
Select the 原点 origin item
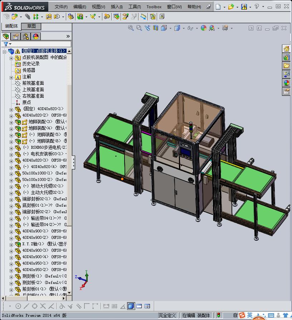[x=27, y=103]
